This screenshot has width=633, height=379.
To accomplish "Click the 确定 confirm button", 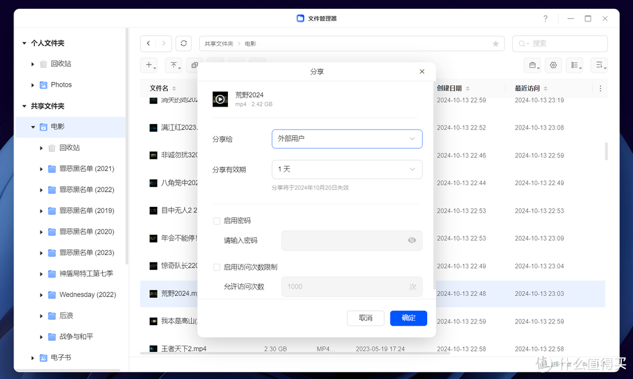I will (x=408, y=318).
